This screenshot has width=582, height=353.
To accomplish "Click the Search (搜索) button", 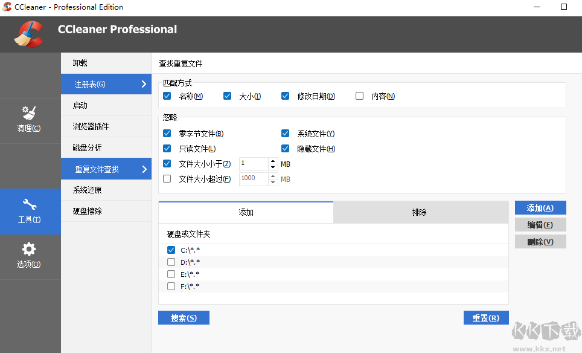I will [184, 317].
